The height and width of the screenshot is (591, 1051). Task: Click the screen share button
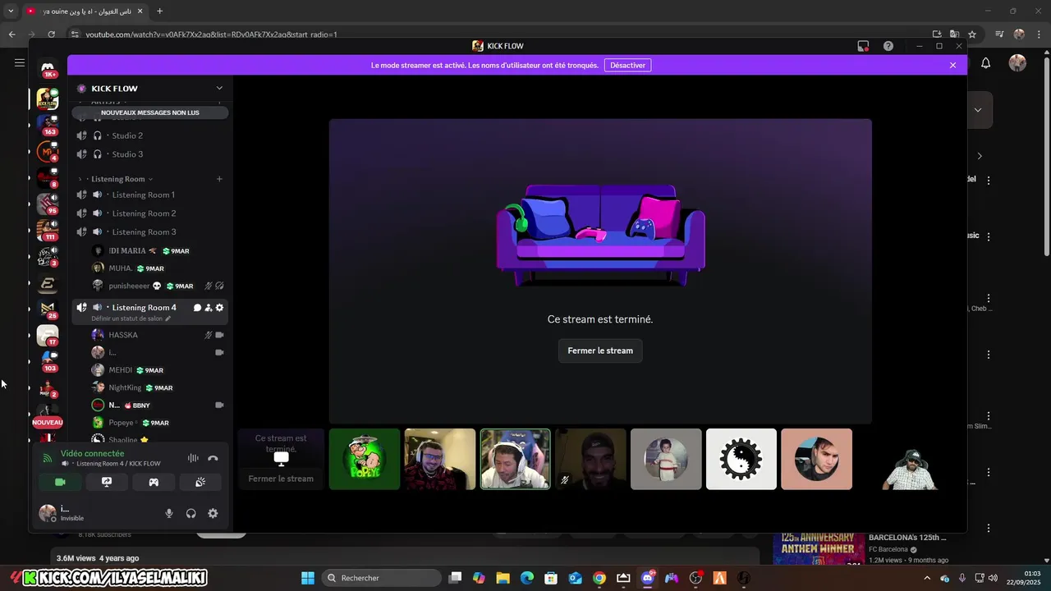[x=107, y=482]
